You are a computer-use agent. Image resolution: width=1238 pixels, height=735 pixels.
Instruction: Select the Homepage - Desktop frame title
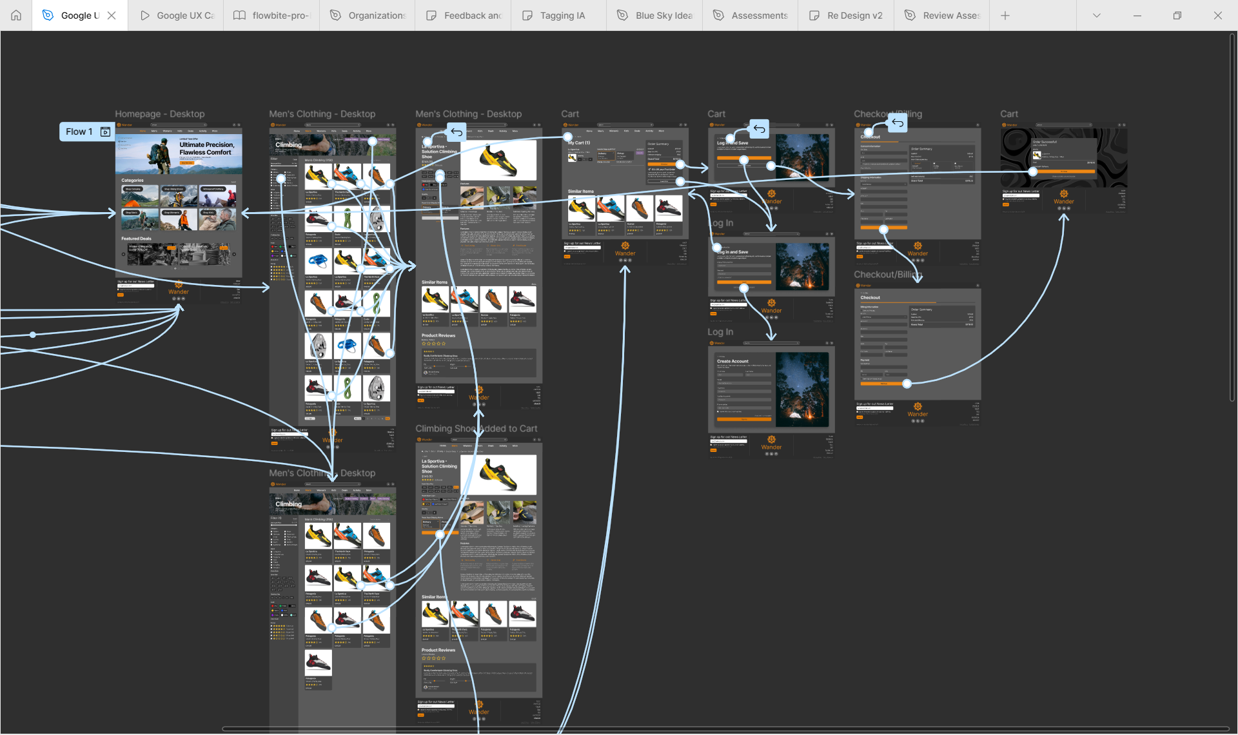(x=159, y=114)
